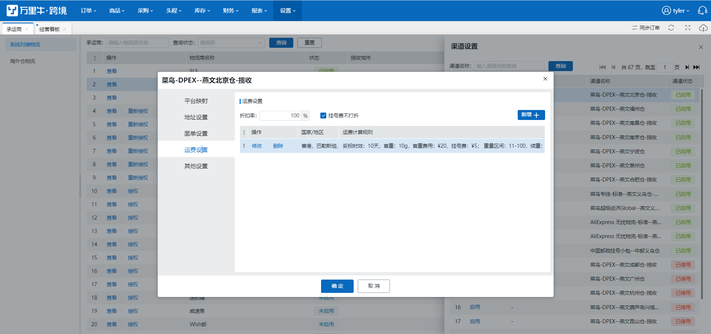This screenshot has width=711, height=334.
Task: Switch to the 地址设置 section
Action: coord(196,117)
